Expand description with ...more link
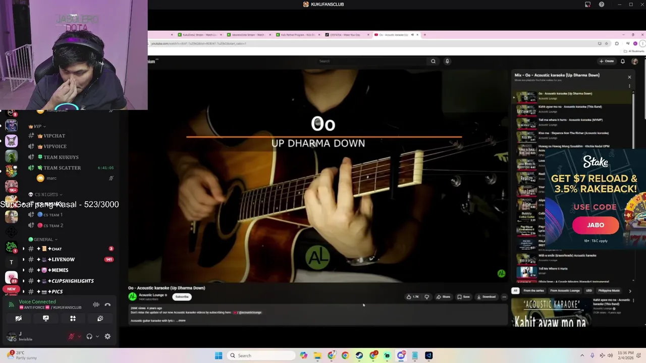 (x=182, y=321)
